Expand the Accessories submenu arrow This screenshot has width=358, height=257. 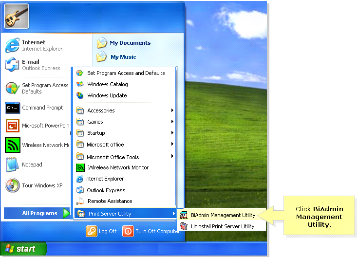(172, 110)
